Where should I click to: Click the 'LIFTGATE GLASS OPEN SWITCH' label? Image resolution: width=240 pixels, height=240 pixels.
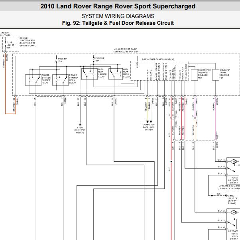pos(234,235)
